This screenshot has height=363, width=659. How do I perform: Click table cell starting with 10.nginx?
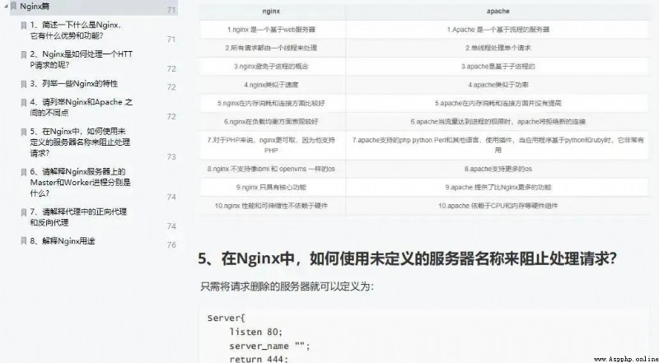[x=271, y=206]
